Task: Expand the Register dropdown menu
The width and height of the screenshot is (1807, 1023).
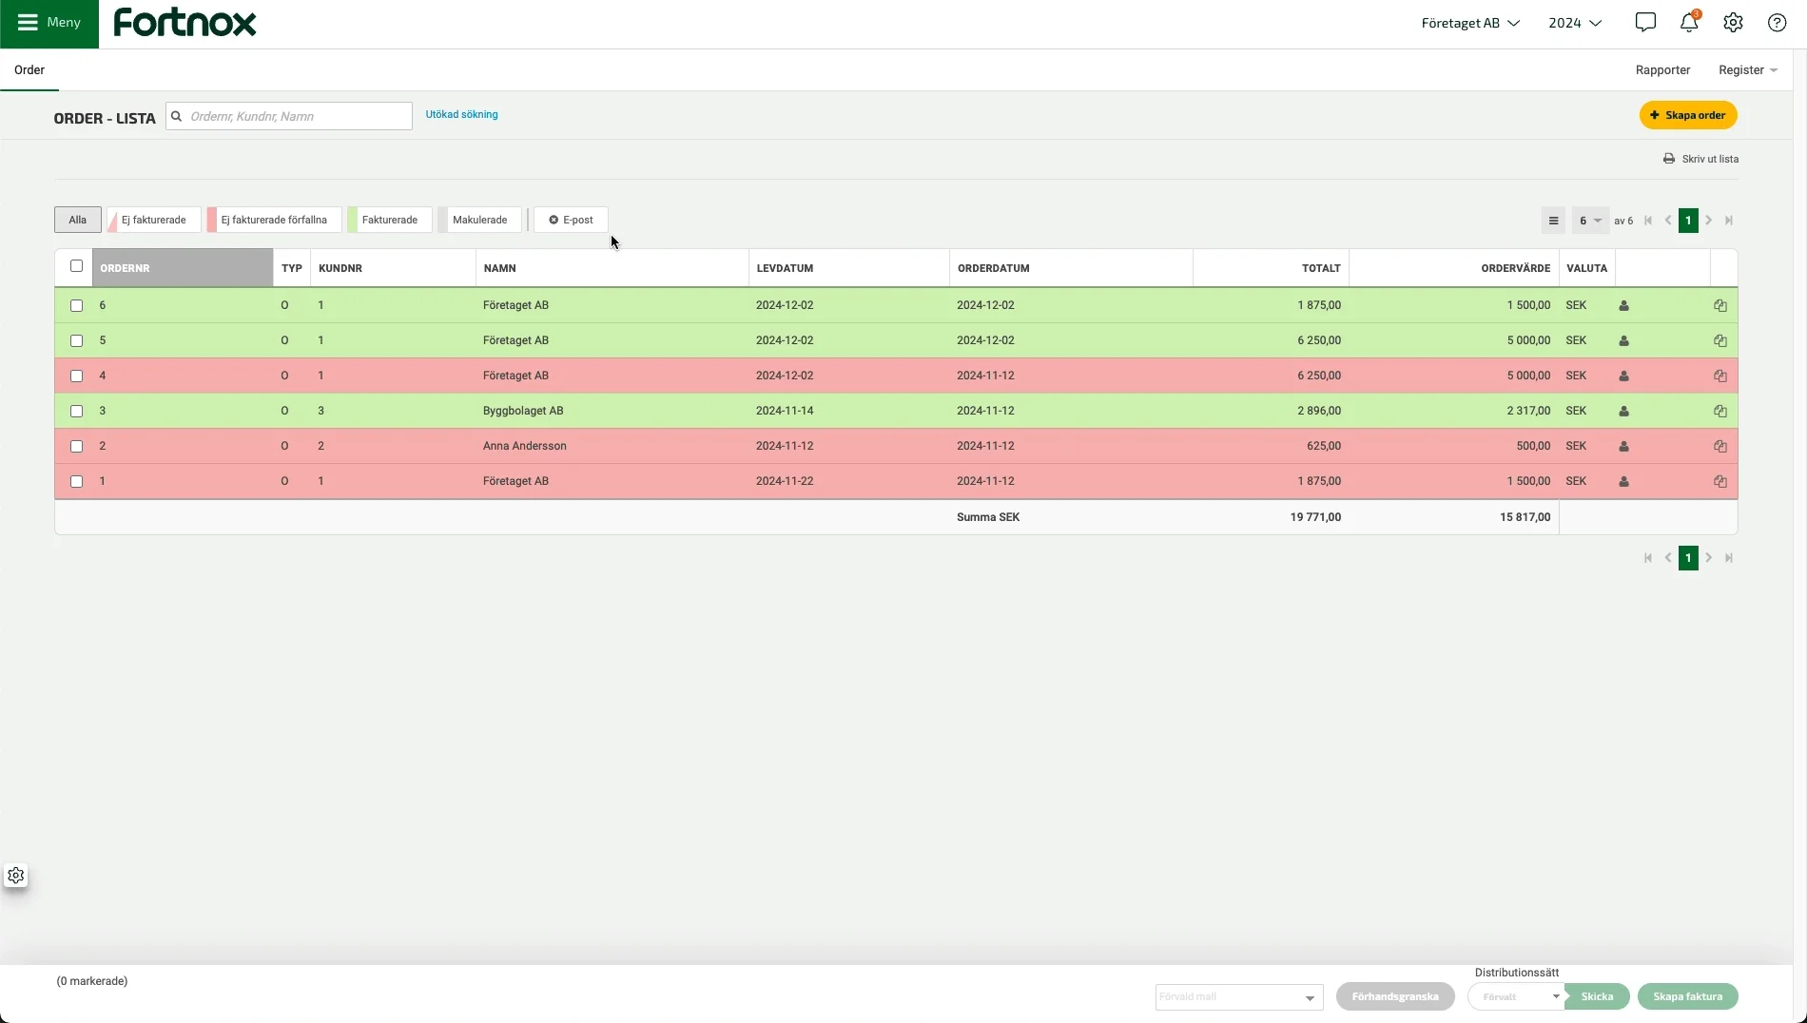Action: point(1747,70)
